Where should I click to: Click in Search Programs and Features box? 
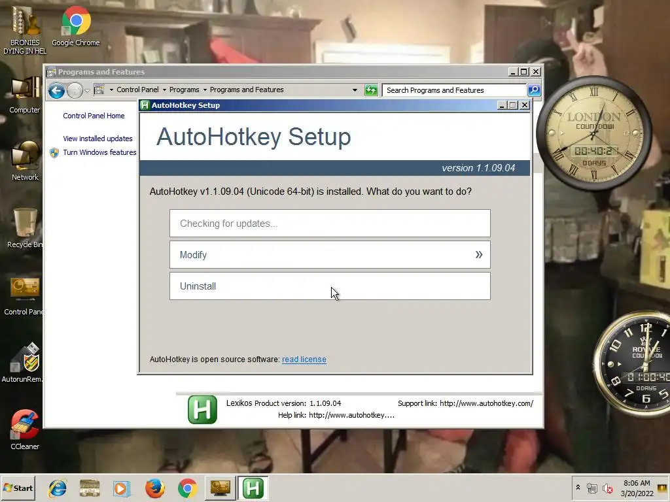click(x=454, y=90)
